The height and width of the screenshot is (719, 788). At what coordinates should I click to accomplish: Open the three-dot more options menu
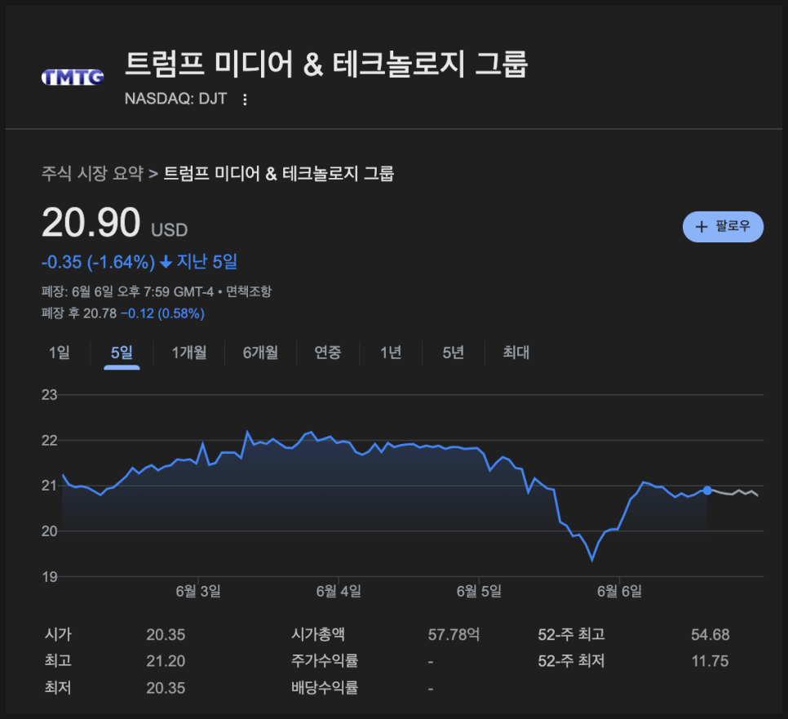point(245,100)
